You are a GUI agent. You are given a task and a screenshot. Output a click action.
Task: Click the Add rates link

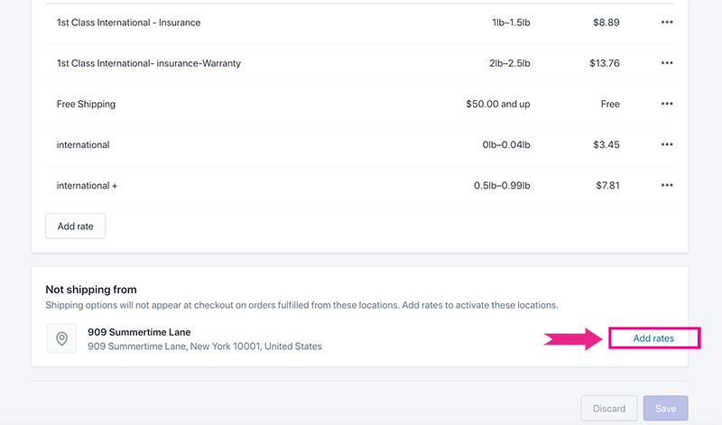[x=654, y=338]
